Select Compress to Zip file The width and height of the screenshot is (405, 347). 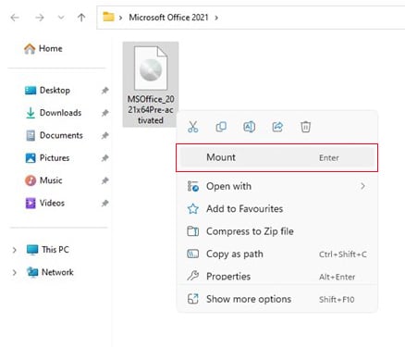point(276,231)
